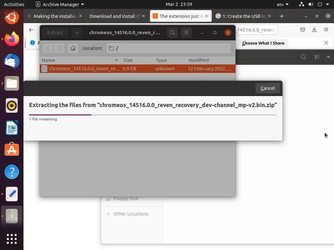Cancel the file extraction
The width and height of the screenshot is (334, 250).
tap(267, 88)
